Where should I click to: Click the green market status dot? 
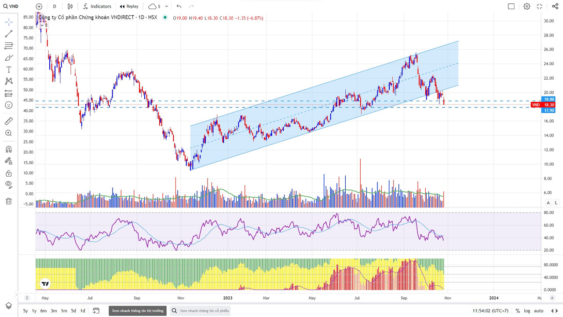tap(165, 18)
